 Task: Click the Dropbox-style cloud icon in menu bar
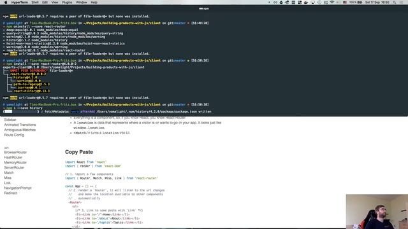click(x=287, y=3)
